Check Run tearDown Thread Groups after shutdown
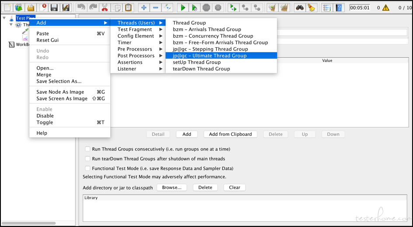413x227 pixels. point(87,159)
